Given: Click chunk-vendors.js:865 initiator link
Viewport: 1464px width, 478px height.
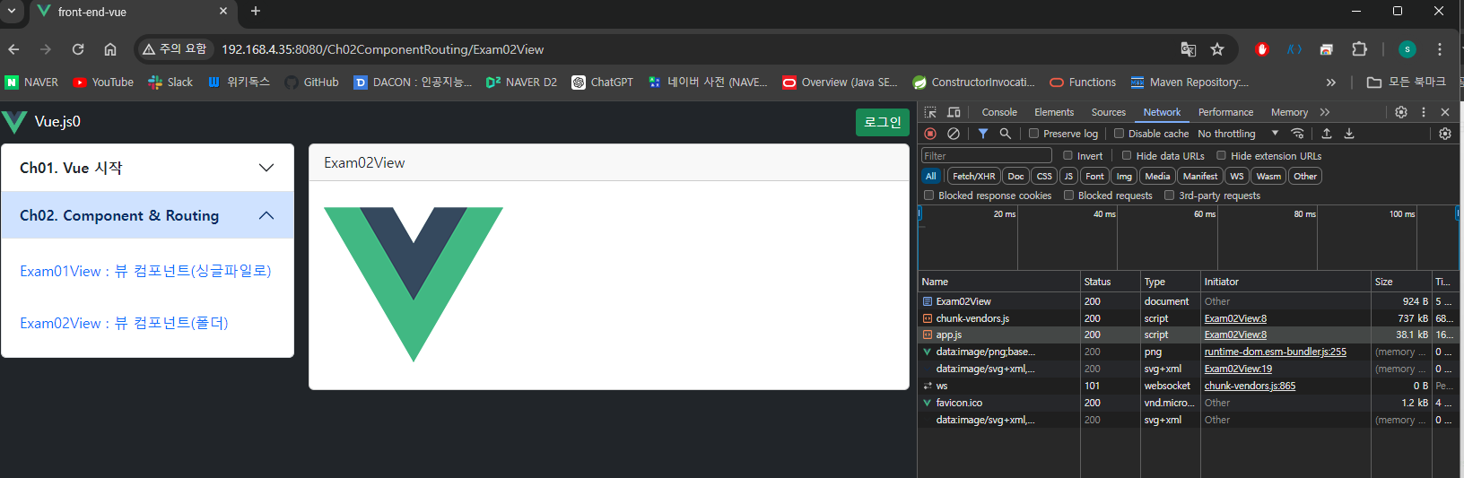Looking at the screenshot, I should 1250,386.
